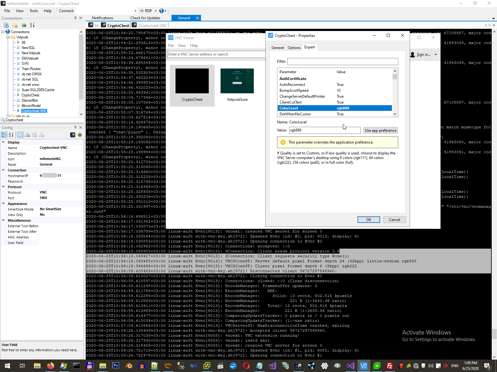497x372 pixels.
Task: Click the green screens view icon in Connections toolbar
Action: click(24, 25)
